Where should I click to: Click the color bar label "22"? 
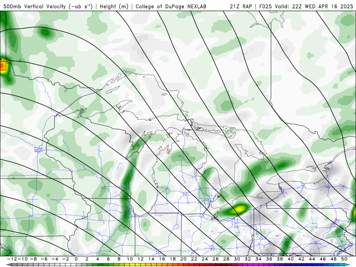[194, 259]
